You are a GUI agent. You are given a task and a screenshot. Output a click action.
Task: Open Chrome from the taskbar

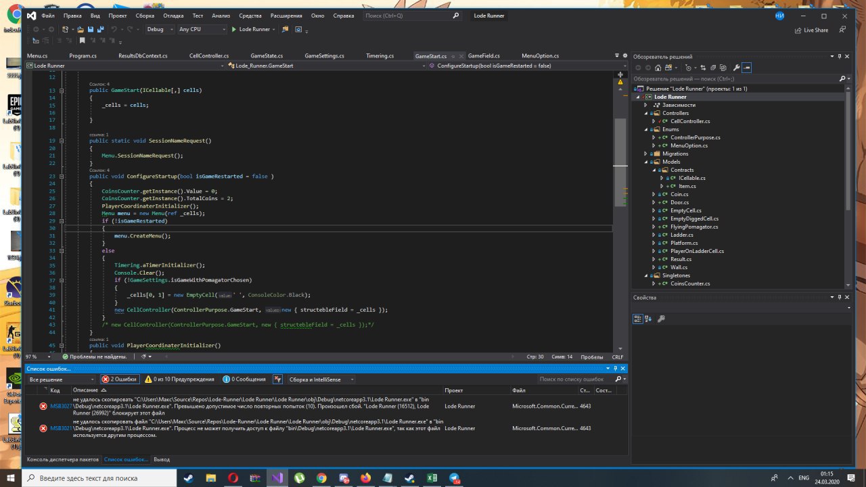click(321, 478)
